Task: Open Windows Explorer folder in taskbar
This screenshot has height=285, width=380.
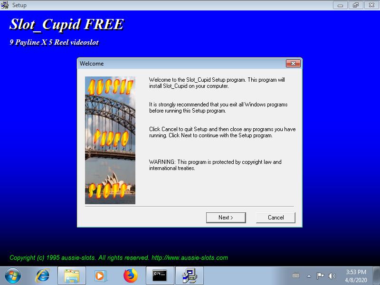Action: 72,275
